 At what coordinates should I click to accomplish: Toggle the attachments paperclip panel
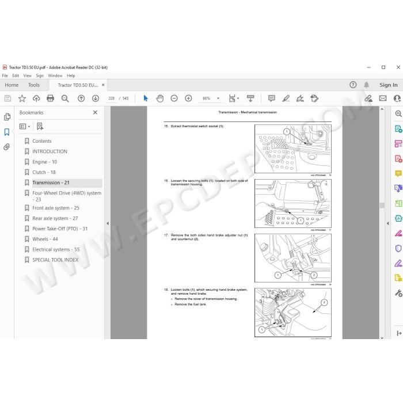click(7, 147)
